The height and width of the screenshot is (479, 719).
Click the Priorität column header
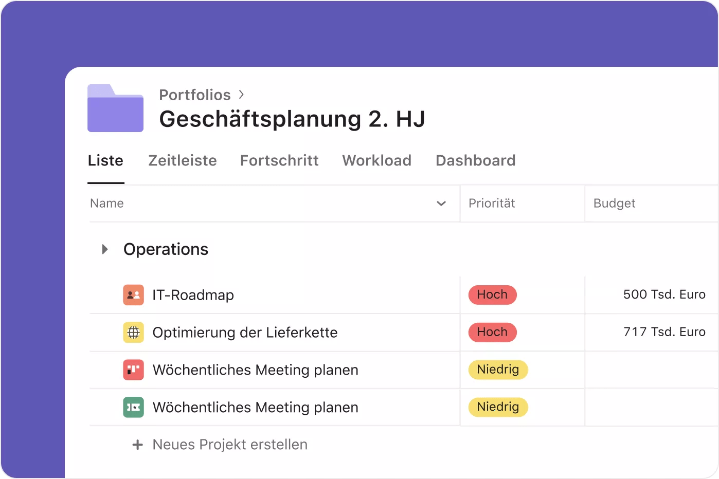[x=492, y=204]
